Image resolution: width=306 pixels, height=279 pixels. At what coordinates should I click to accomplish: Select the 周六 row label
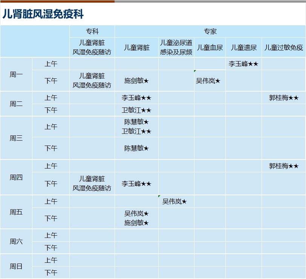16,241
